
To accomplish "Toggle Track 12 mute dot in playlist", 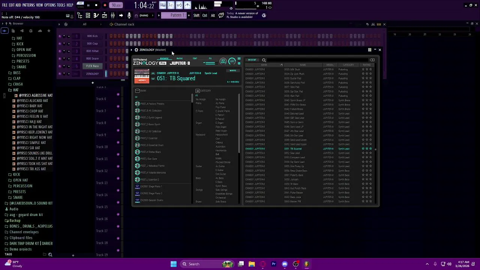I will (118, 178).
